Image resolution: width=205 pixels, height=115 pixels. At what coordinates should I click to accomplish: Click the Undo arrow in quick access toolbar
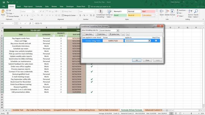[x=8, y=2]
